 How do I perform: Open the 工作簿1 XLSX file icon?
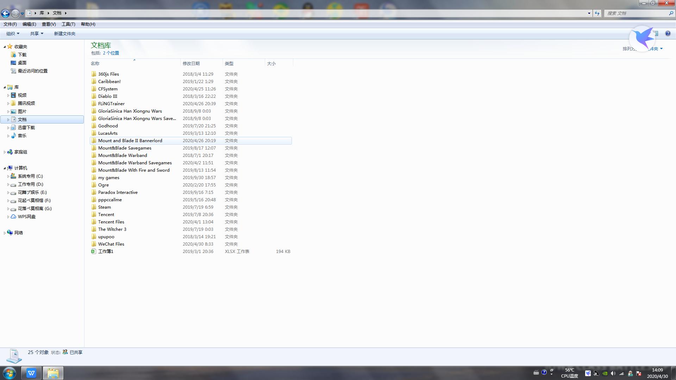[x=93, y=251]
